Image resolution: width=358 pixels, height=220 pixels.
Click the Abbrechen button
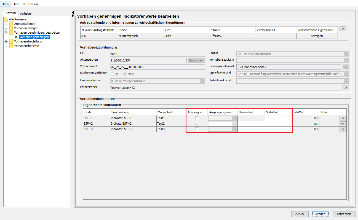tap(344, 214)
